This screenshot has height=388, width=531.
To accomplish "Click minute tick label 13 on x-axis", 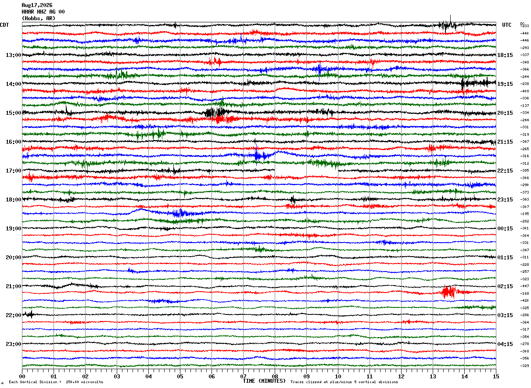I will coord(433,376).
